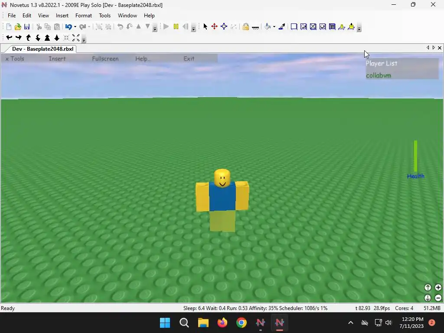The width and height of the screenshot is (444, 333).
Task: Open the File menu
Action: tap(12, 16)
